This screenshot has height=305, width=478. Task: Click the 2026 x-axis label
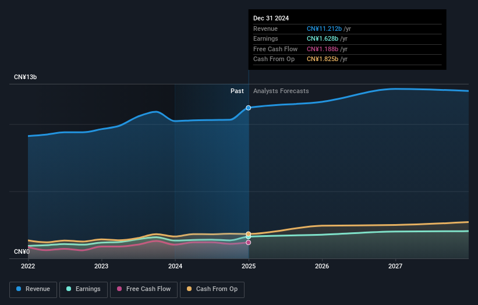(322, 266)
